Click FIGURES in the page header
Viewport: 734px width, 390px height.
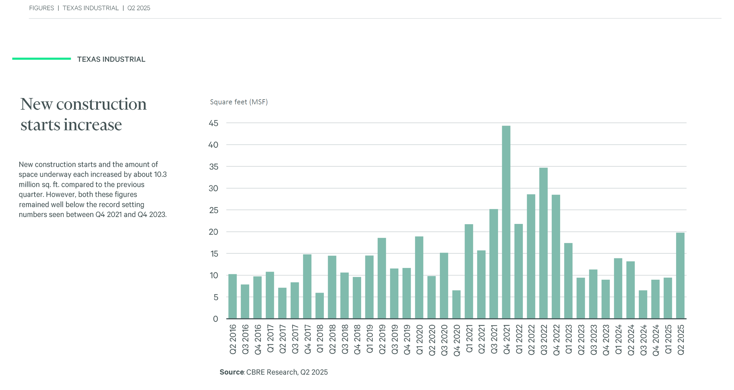41,8
